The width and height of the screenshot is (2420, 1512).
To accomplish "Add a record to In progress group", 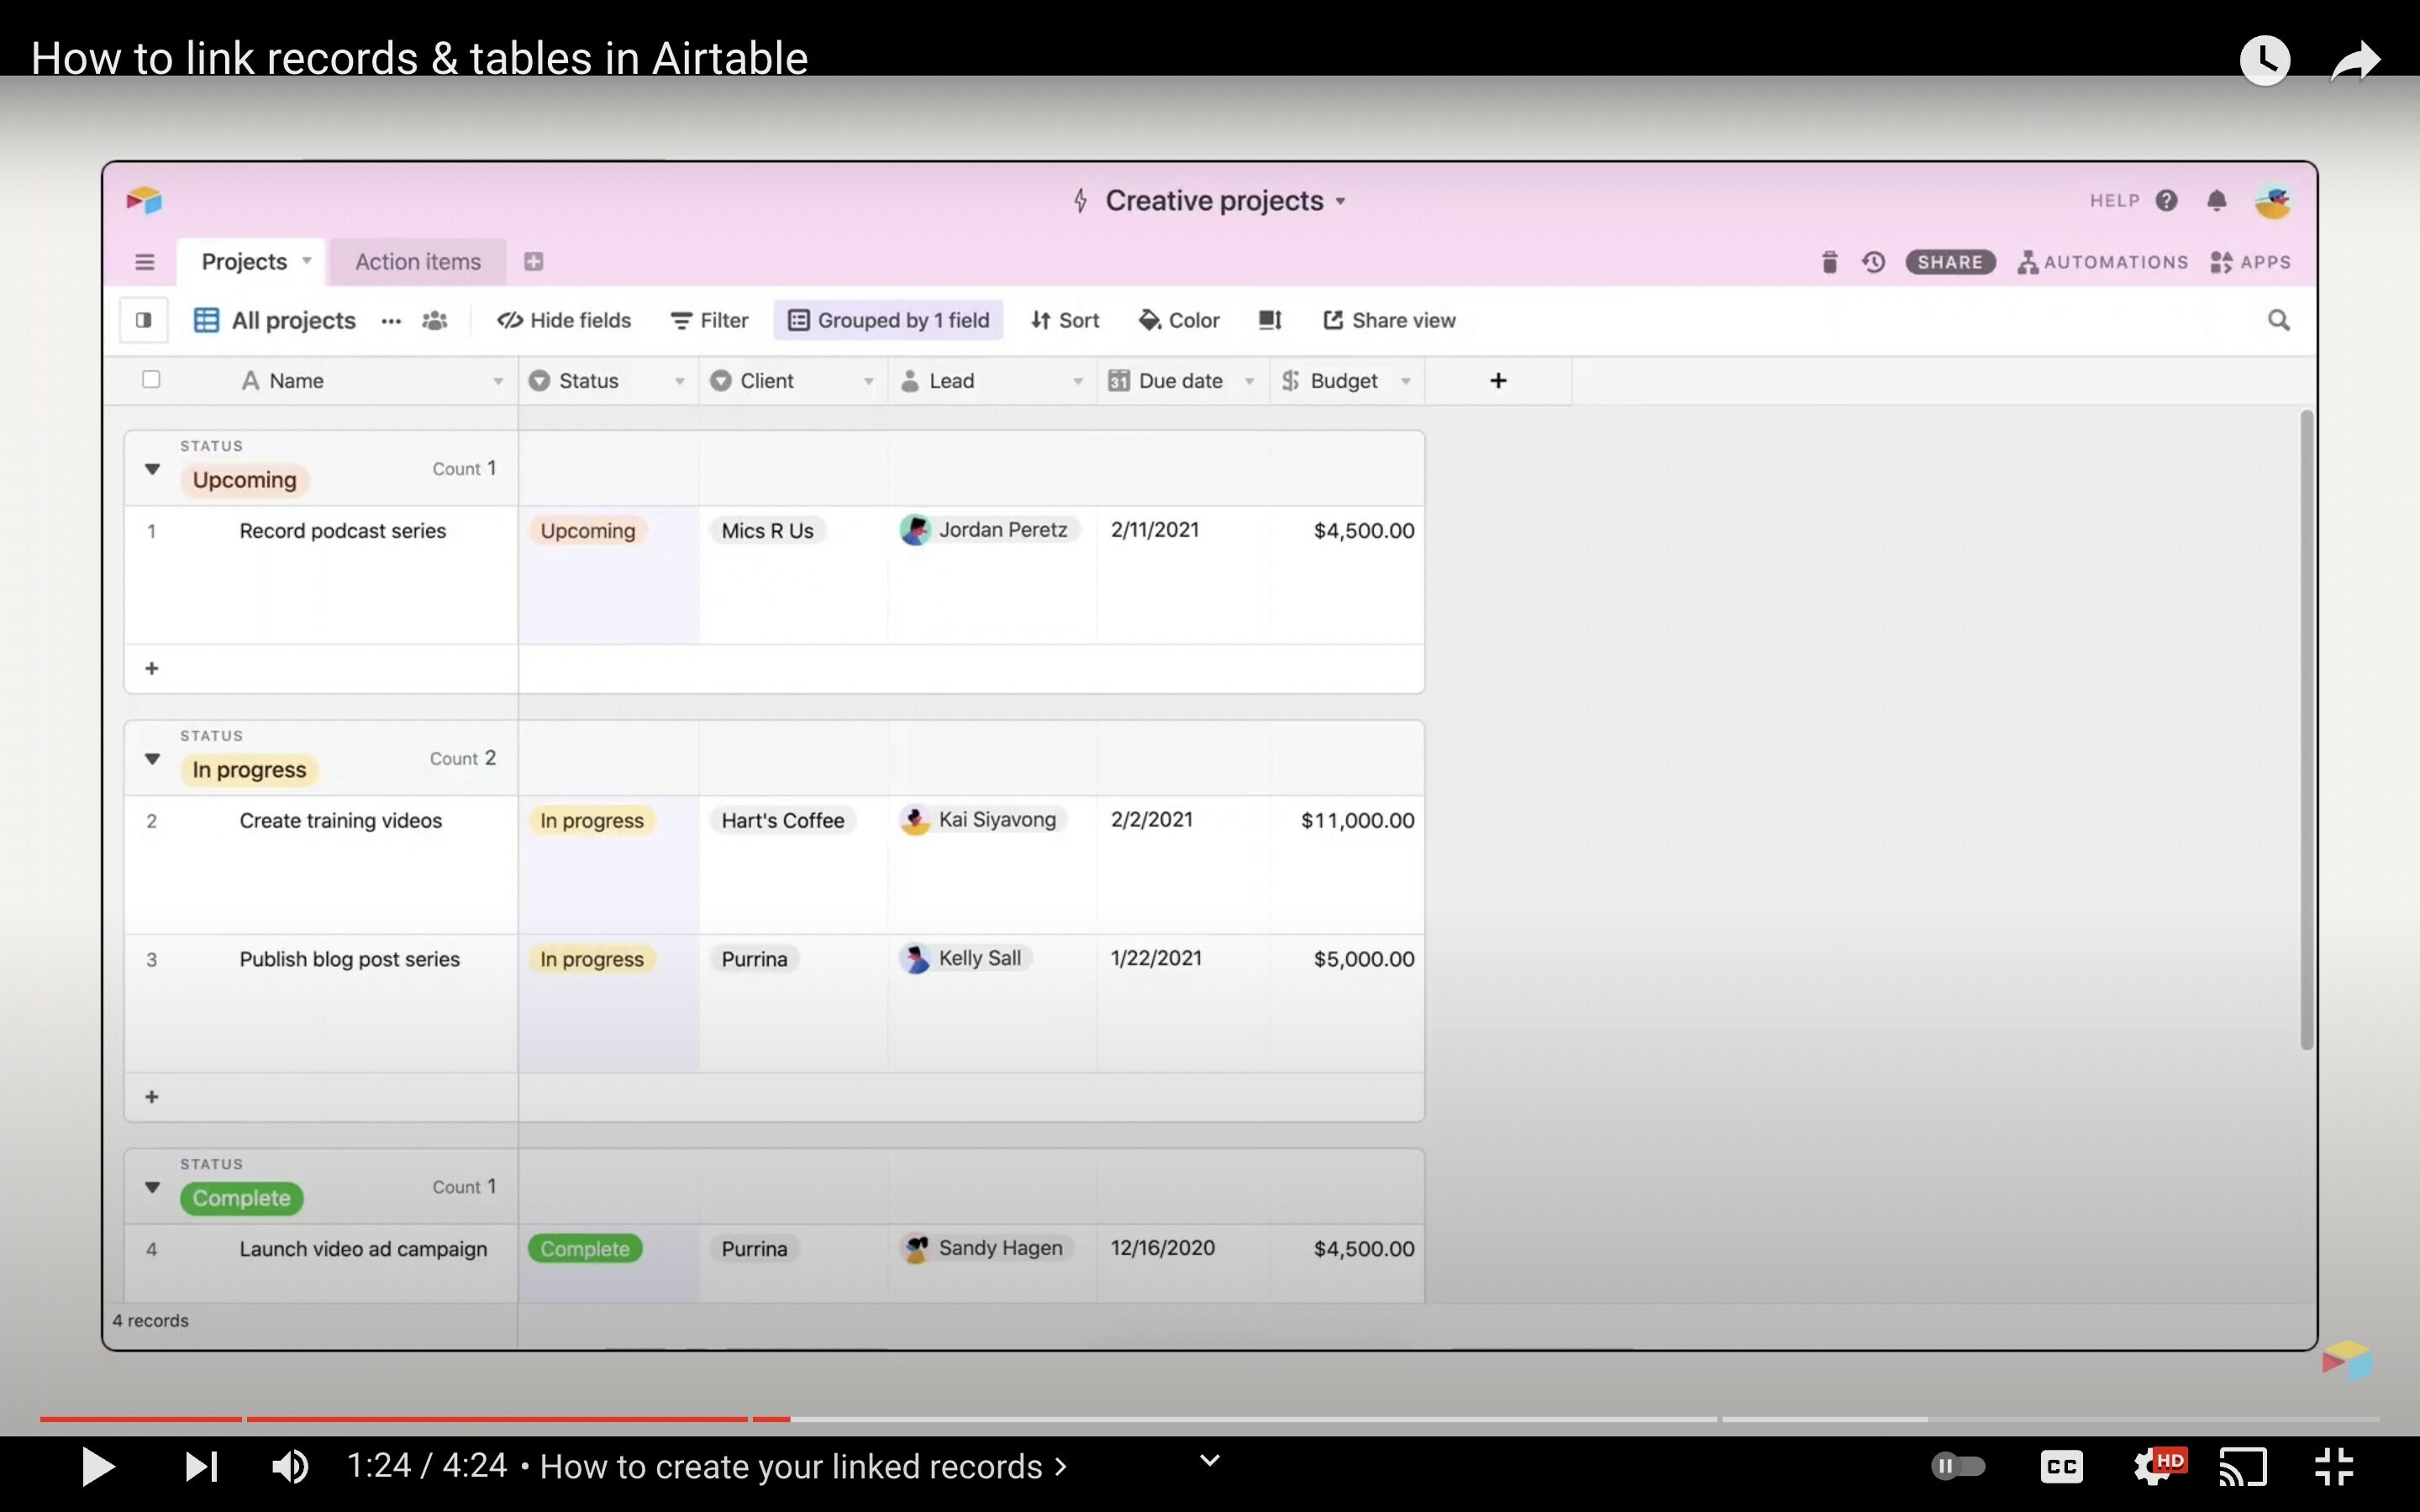I will [152, 1097].
